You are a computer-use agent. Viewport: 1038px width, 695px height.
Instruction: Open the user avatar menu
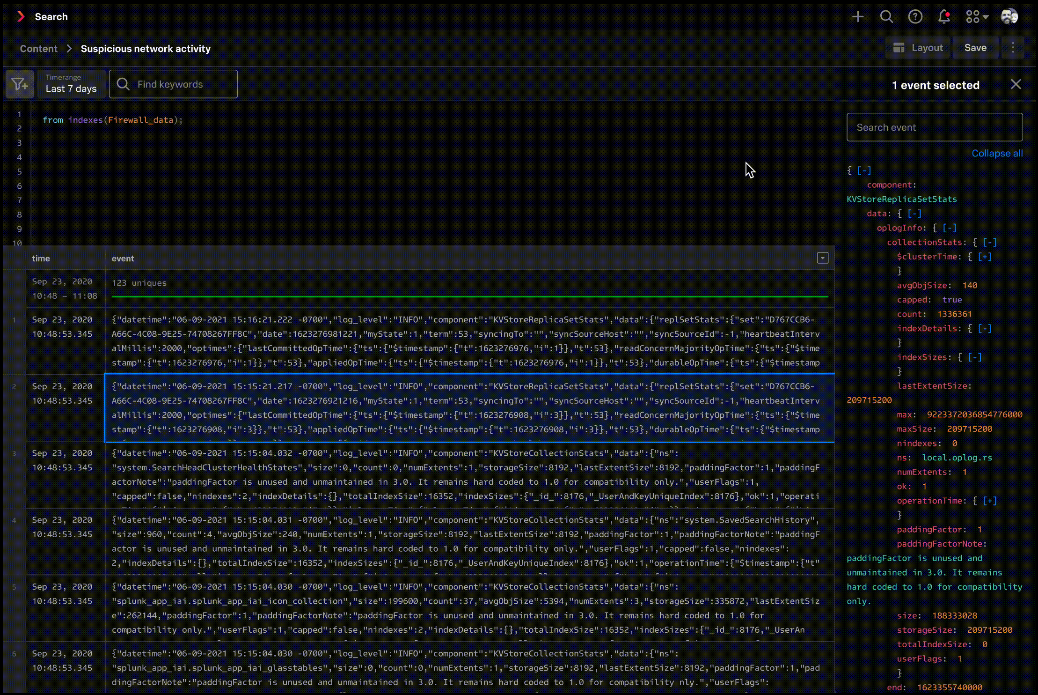click(1009, 16)
